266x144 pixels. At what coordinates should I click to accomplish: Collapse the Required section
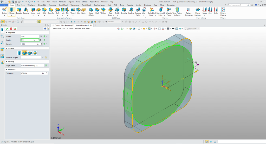coord(7,33)
